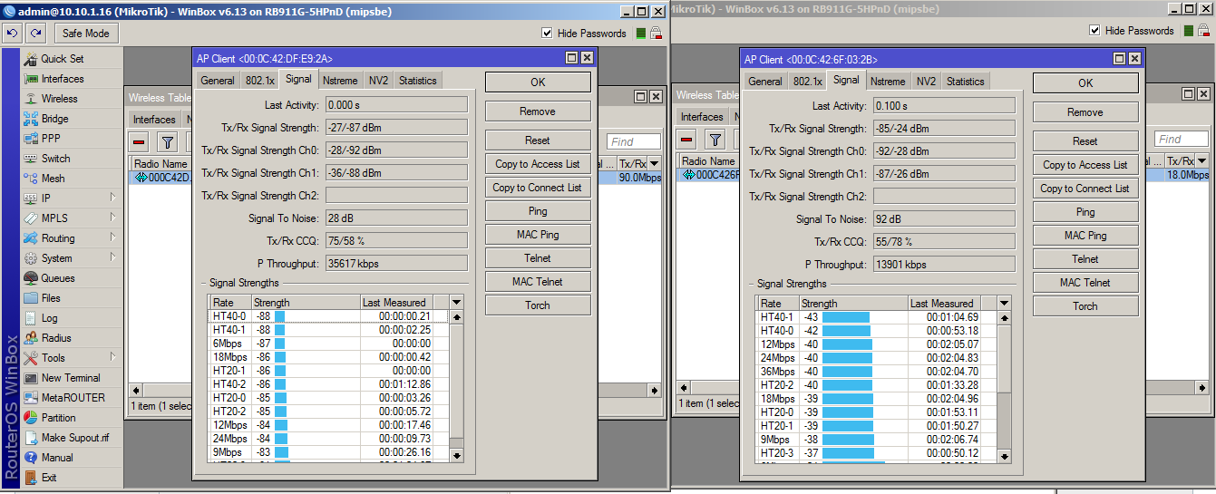The image size is (1216, 494).
Task: Expand the MPLS submenu in the sidebar
Action: 113,218
